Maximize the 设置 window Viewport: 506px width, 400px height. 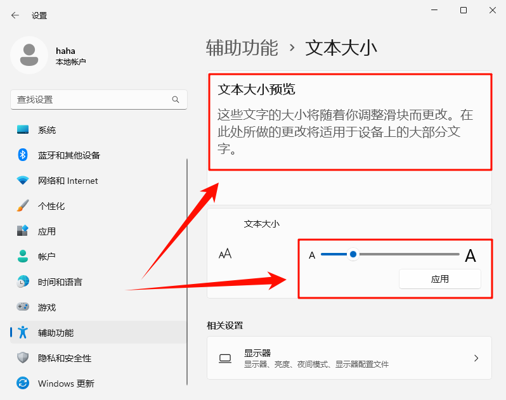[464, 10]
